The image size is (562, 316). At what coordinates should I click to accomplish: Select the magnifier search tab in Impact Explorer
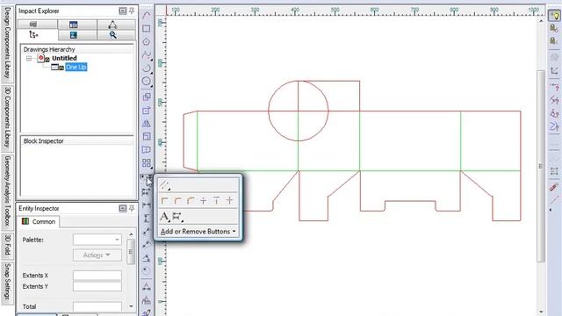point(116,35)
